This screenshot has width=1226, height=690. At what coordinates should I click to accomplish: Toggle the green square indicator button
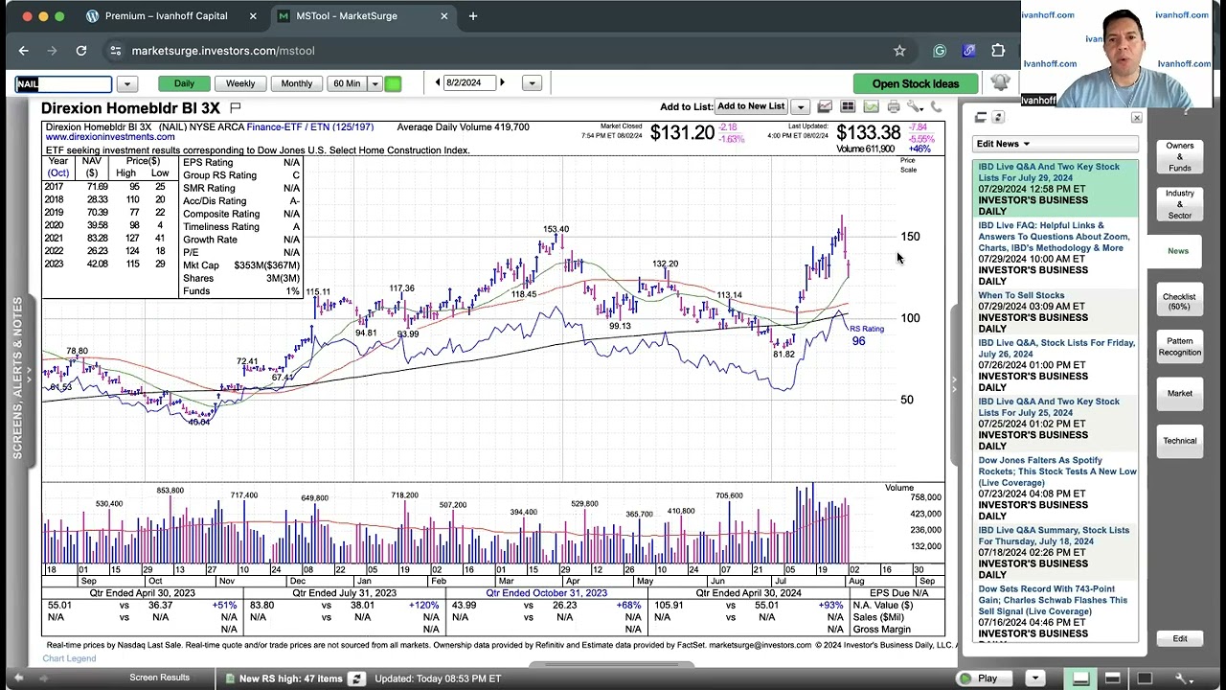[393, 83]
